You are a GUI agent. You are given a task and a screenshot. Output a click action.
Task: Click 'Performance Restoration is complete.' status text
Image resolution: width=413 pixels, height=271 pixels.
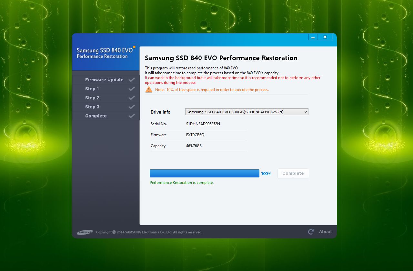pyautogui.click(x=182, y=183)
